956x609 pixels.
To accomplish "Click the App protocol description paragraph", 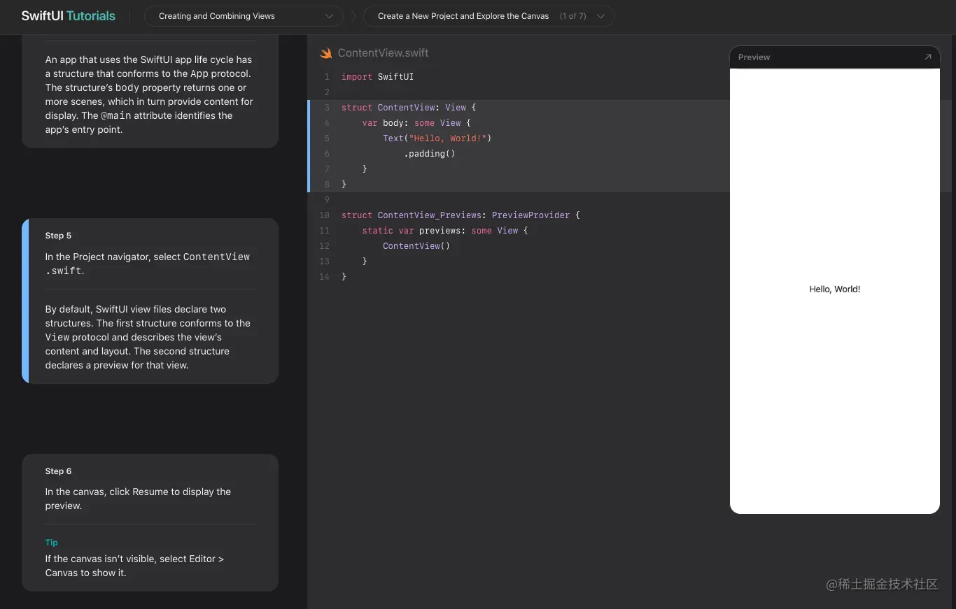I will [x=149, y=94].
